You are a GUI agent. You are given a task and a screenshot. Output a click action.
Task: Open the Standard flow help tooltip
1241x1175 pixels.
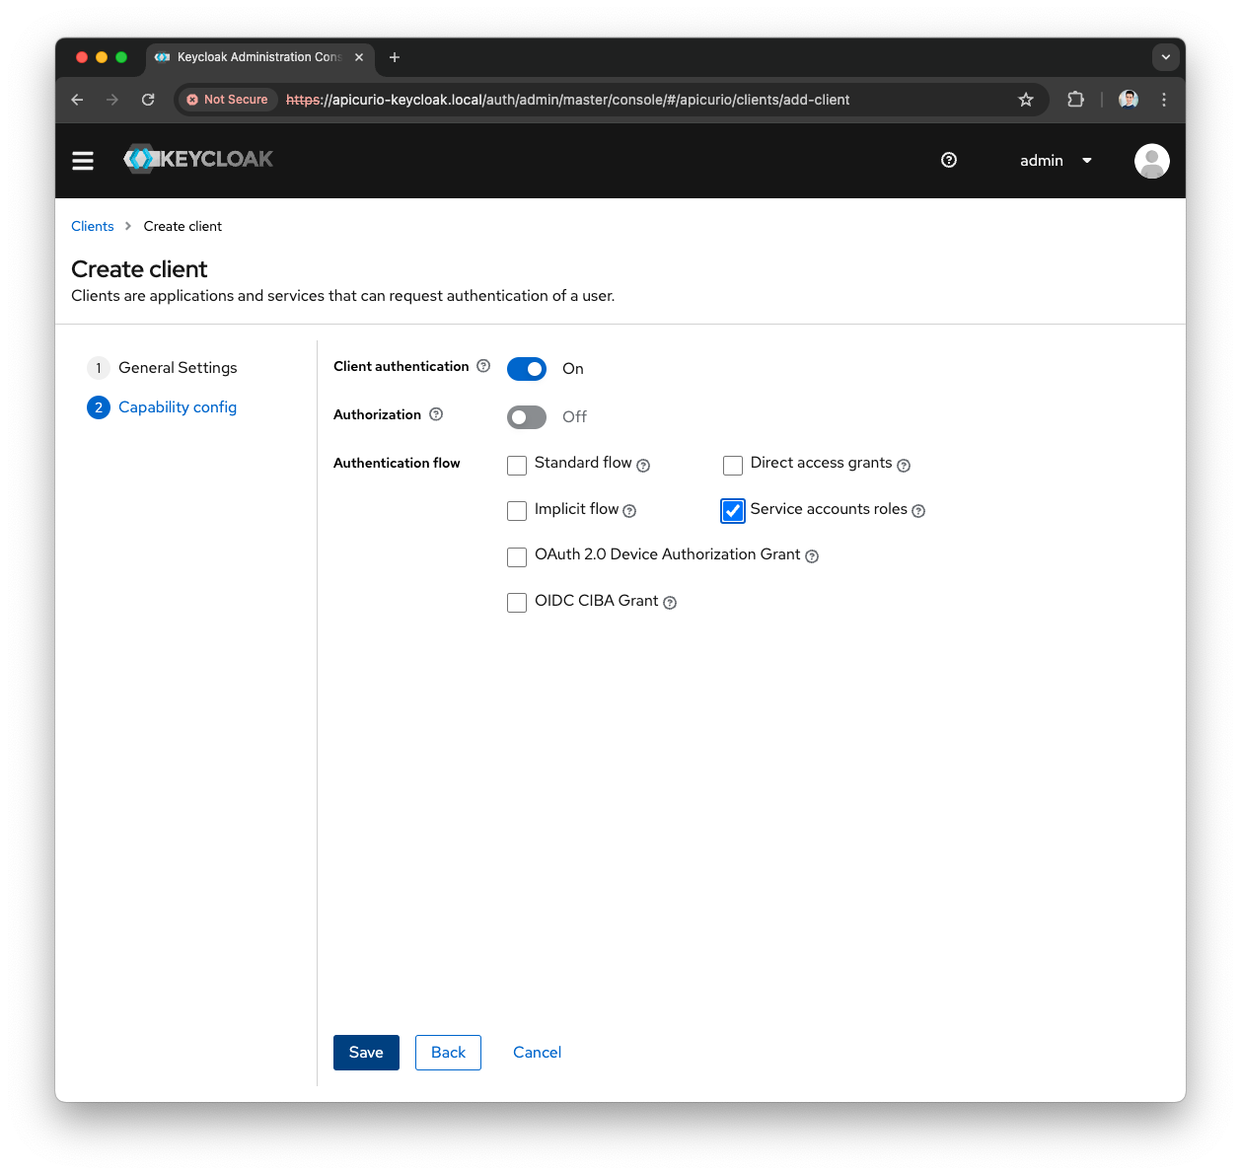point(643,466)
